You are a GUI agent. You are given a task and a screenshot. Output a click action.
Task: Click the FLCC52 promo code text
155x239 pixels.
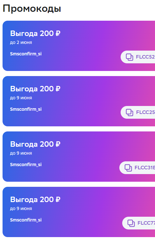pos(145,57)
